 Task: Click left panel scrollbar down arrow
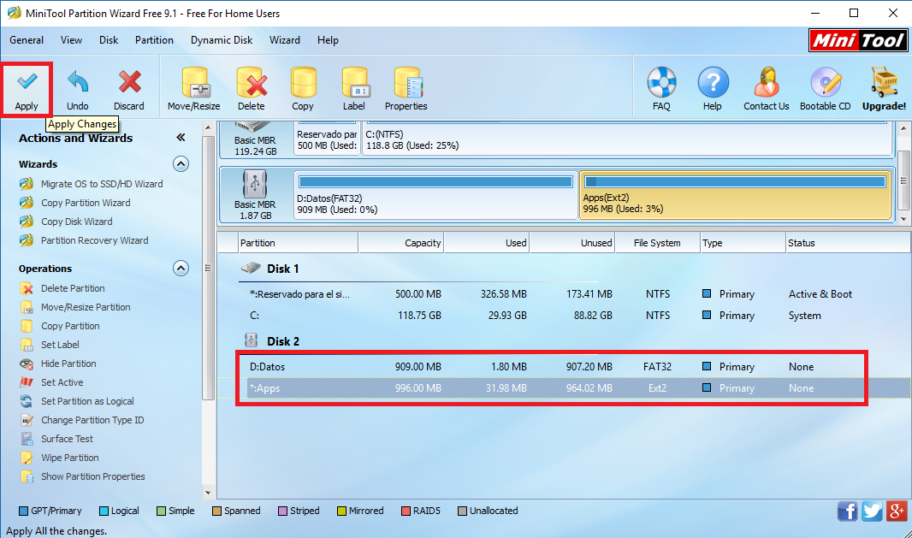coord(208,493)
